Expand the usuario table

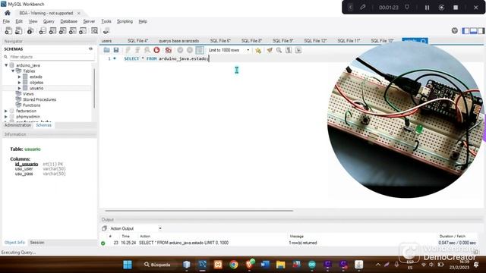[20, 88]
